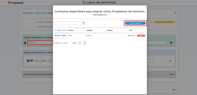Click the Name cell in contact row
Viewport: 197px width, 95px height.
(x=70, y=36)
